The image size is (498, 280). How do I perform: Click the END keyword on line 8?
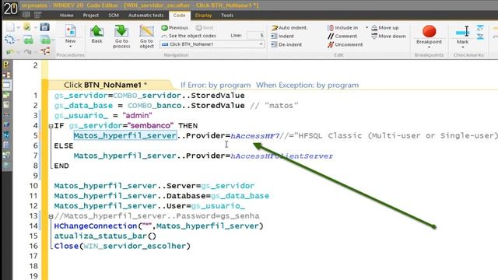61,166
